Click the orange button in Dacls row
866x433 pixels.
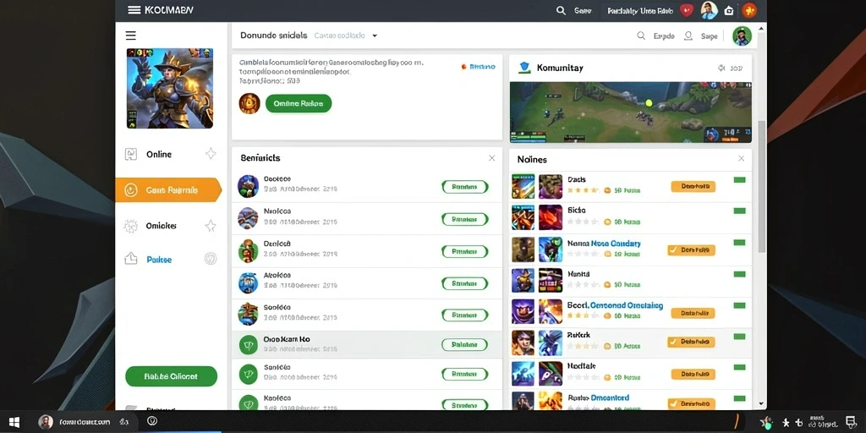(693, 187)
